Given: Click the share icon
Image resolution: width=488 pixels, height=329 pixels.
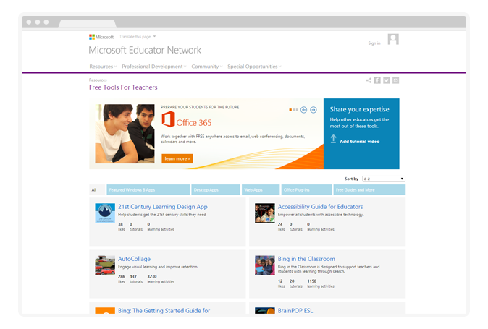Looking at the screenshot, I should [369, 80].
